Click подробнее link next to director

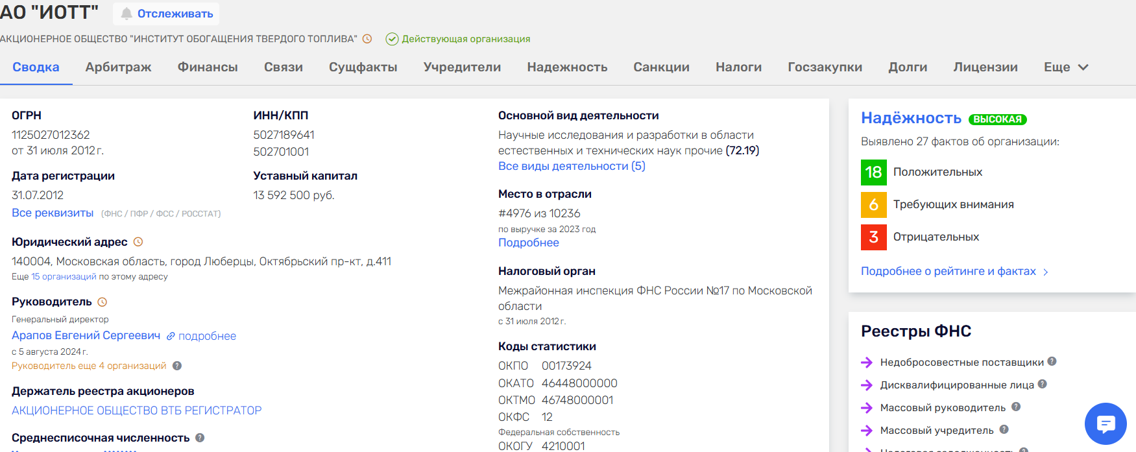(208, 336)
